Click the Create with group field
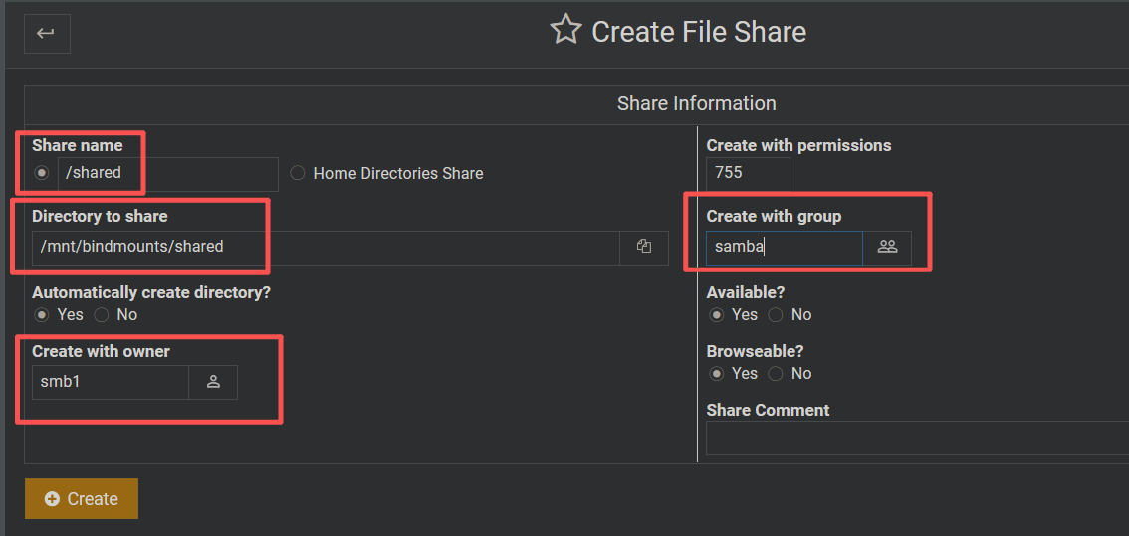 pos(785,248)
